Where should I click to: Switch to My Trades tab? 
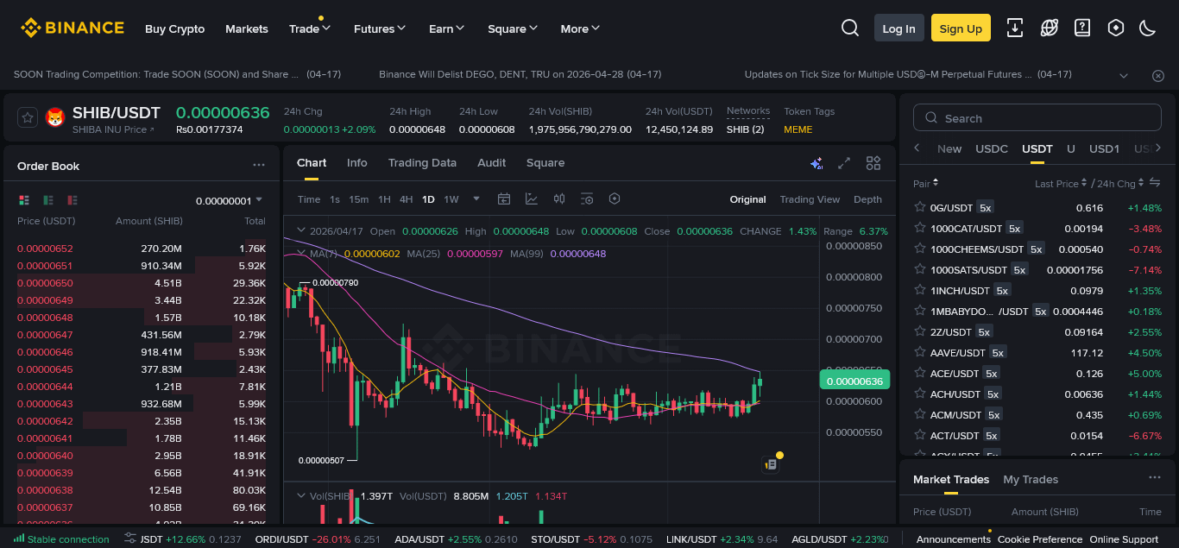[1031, 479]
